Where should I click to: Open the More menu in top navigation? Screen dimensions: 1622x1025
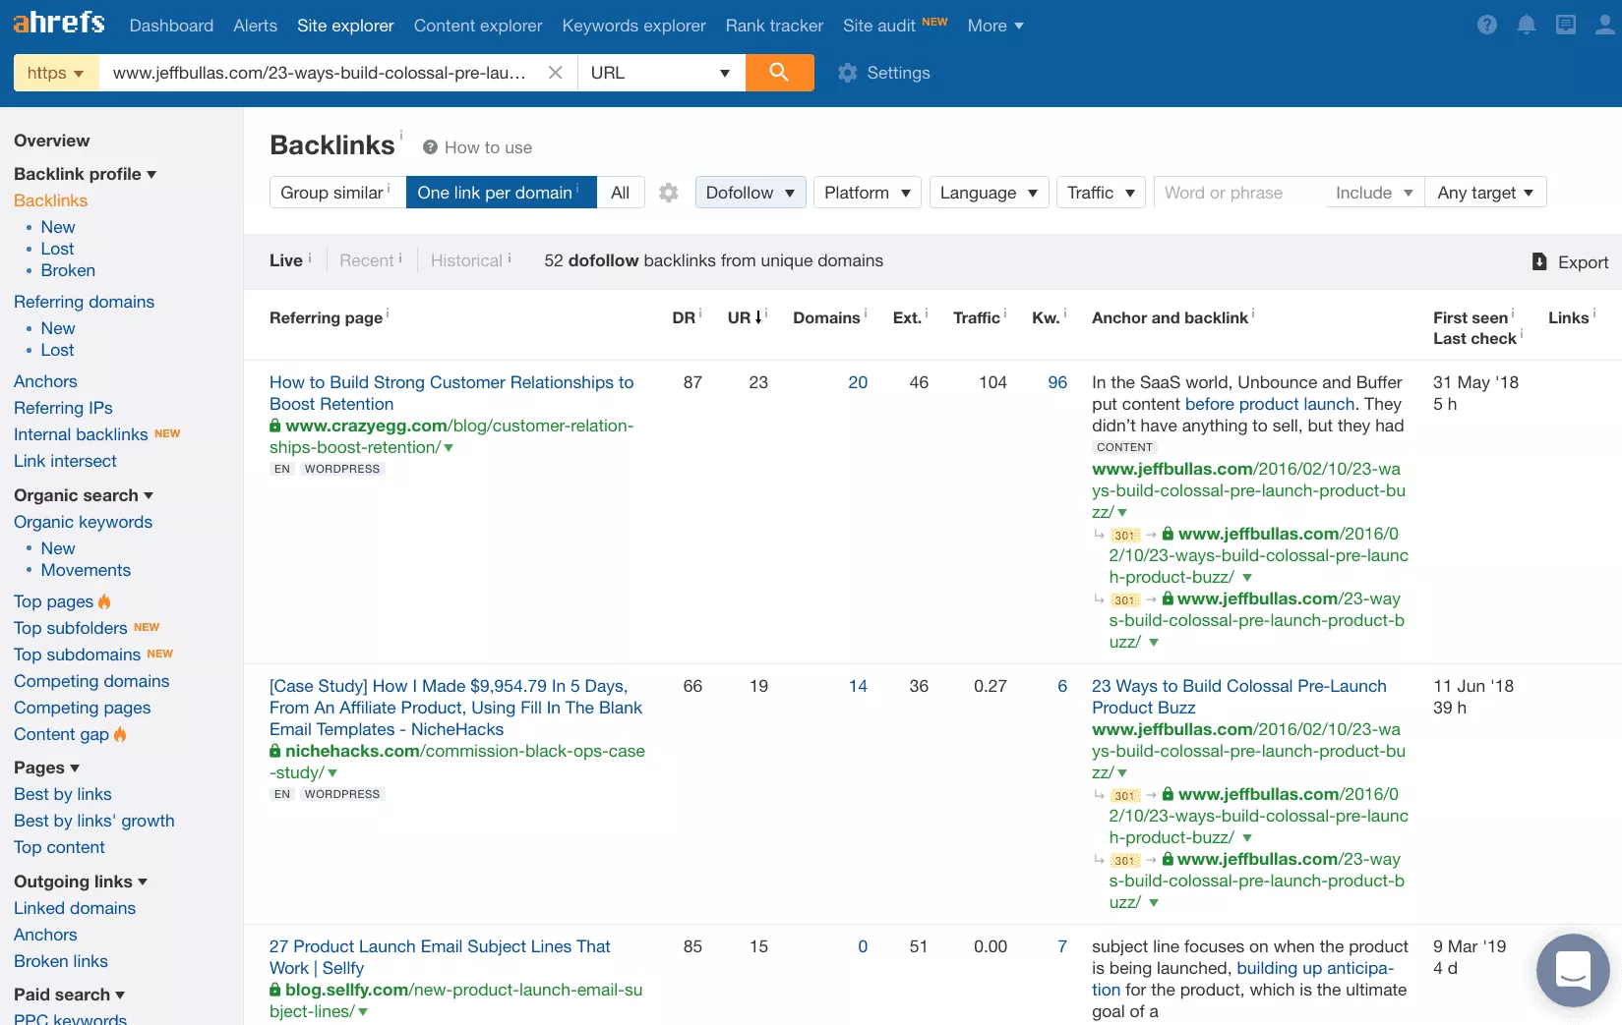coord(995,26)
